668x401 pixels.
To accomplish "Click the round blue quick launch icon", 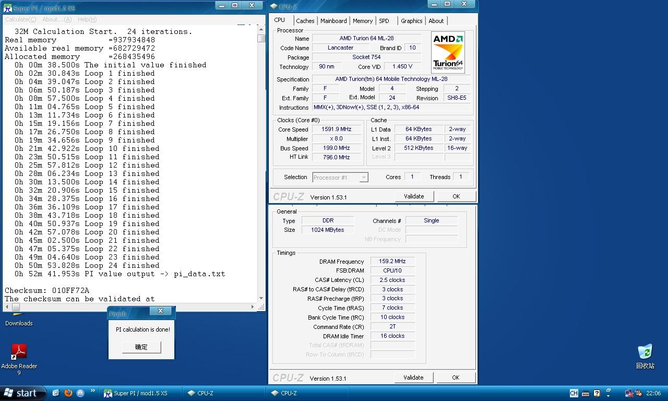I will pos(80,393).
